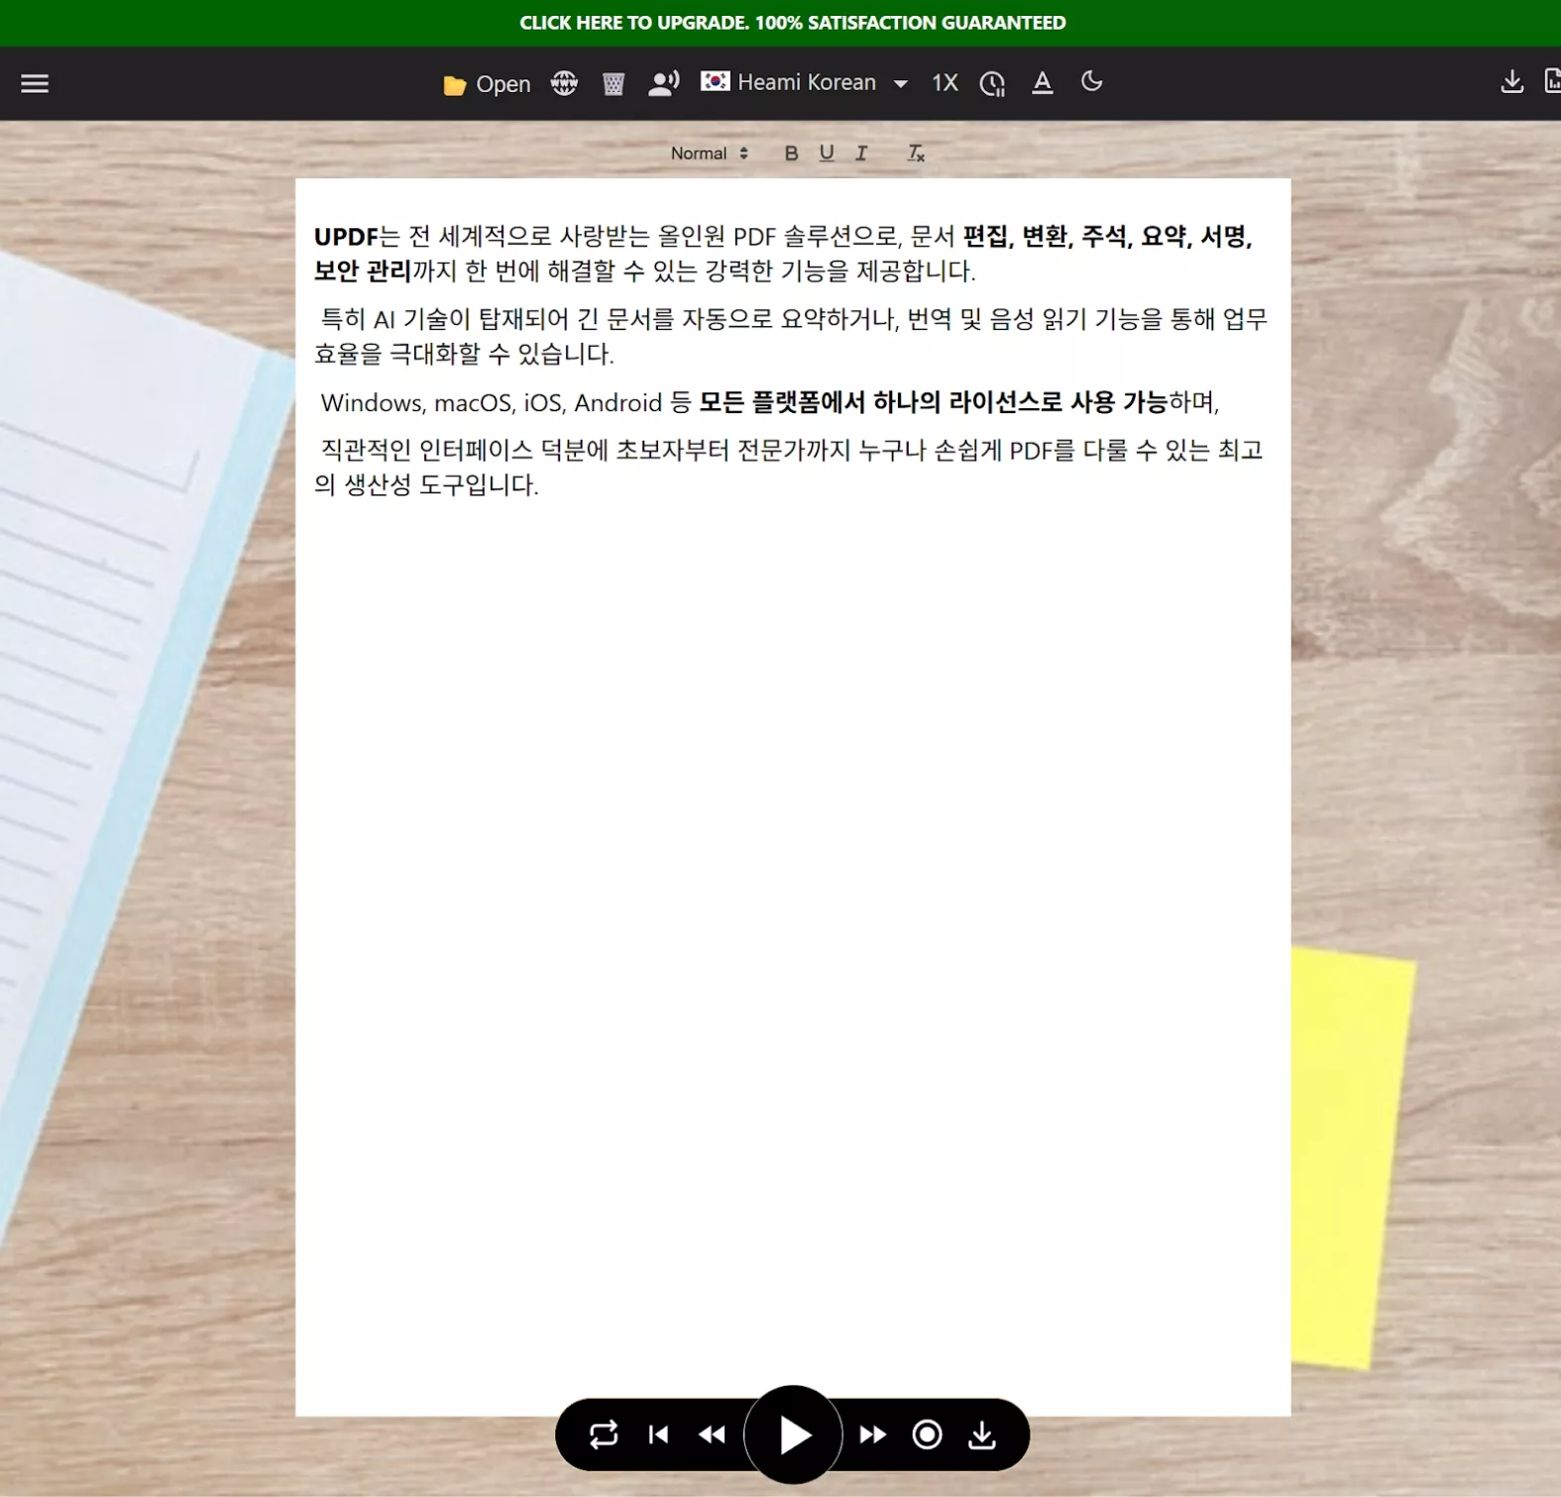Click the large play button
Image resolution: width=1561 pixels, height=1497 pixels.
(793, 1435)
